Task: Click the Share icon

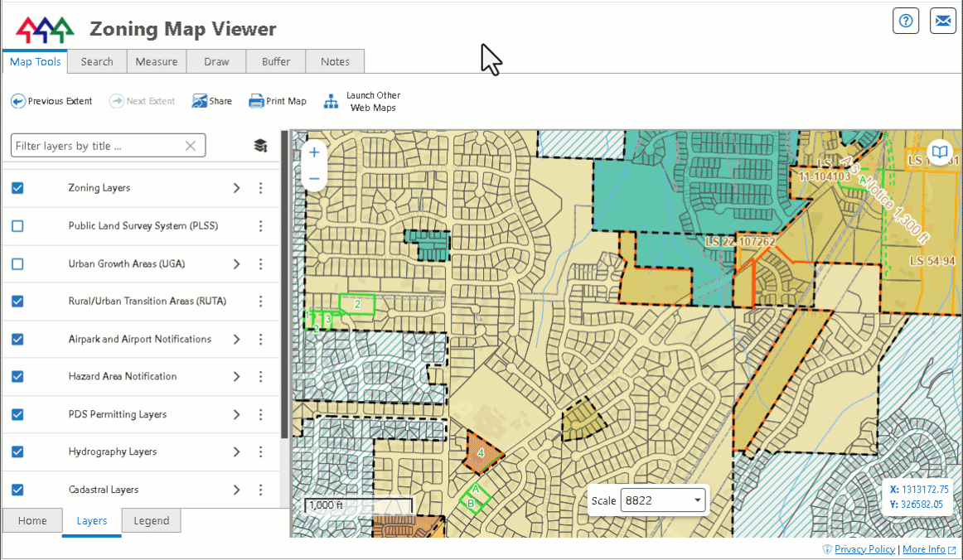Action: pyautogui.click(x=199, y=101)
